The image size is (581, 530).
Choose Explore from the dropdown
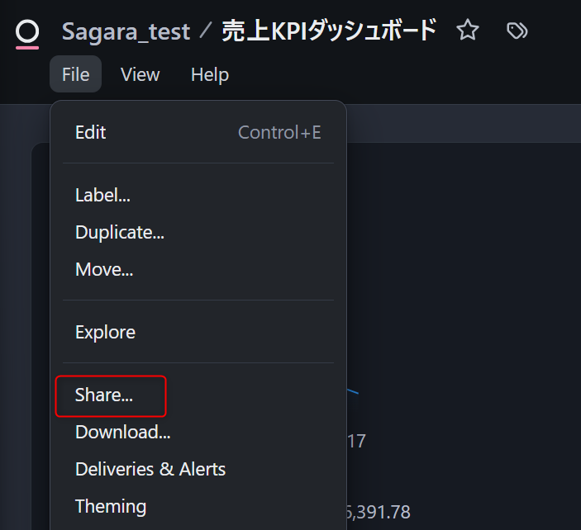click(x=105, y=332)
